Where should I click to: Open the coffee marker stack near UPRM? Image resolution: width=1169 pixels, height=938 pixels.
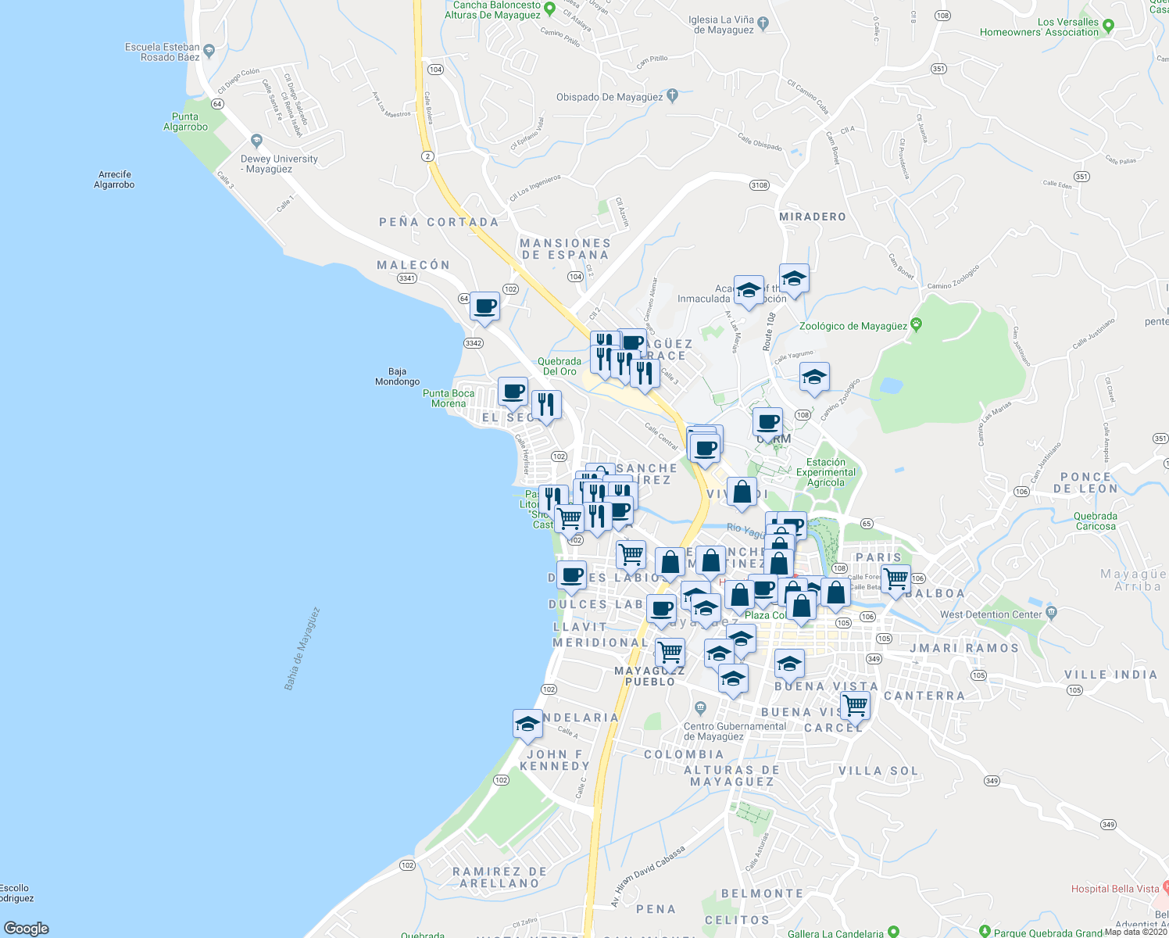[767, 422]
